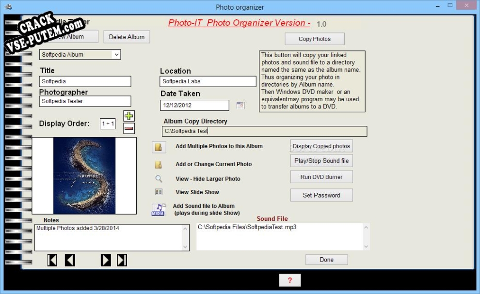Viewport: 480px width, 294px height.
Task: Go to the first photo record
Action: [x=52, y=260]
